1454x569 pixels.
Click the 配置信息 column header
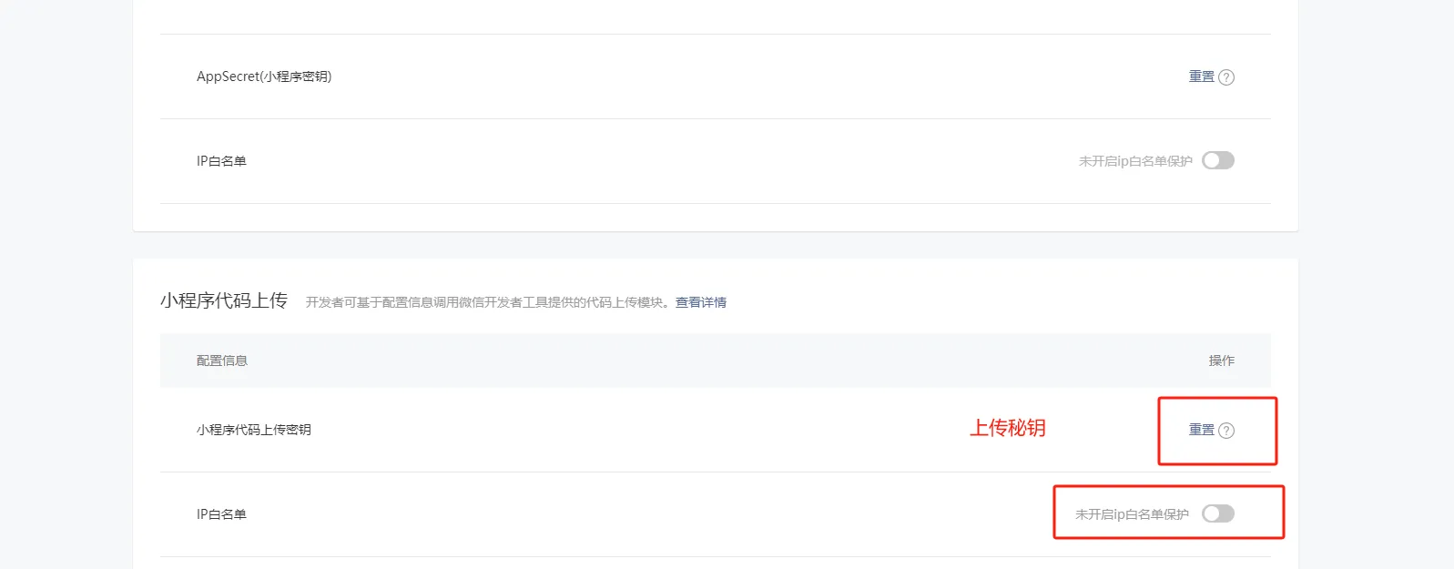[x=222, y=361]
